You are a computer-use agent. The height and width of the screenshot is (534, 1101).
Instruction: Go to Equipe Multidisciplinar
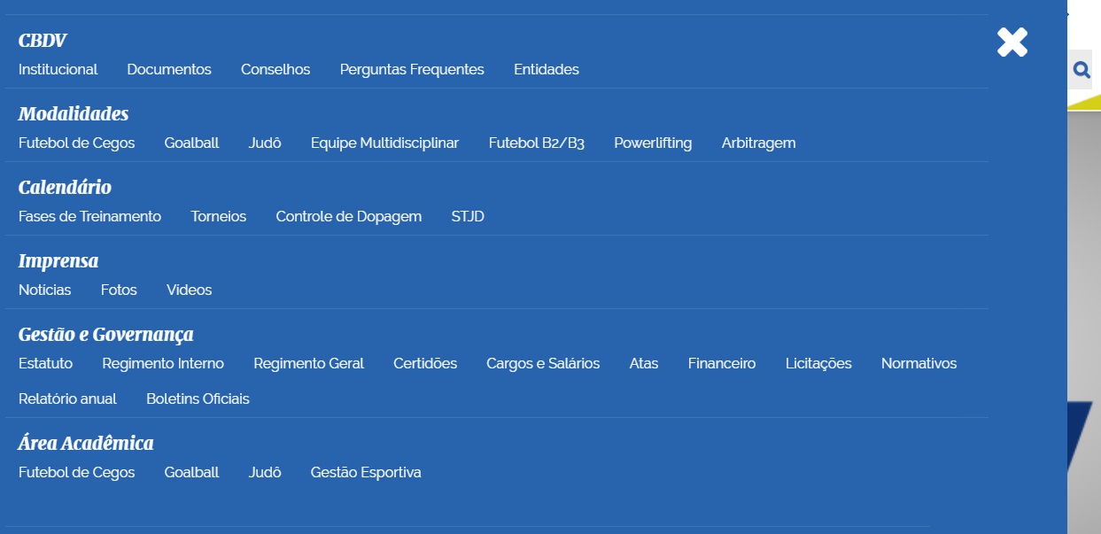[x=384, y=143]
